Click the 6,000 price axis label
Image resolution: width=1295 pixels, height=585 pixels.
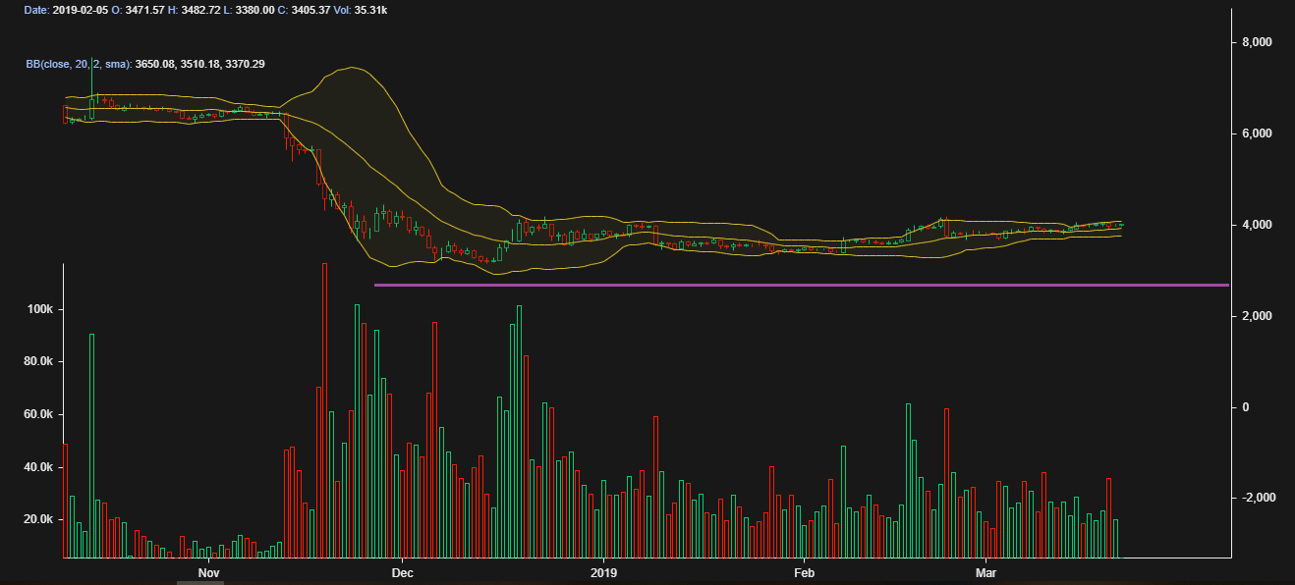(x=1258, y=133)
